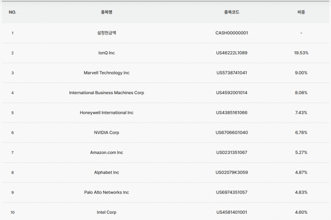Click the 19.53% weight value
Image resolution: width=331 pixels, height=220 pixels.
[301, 53]
